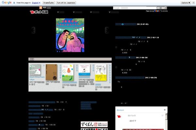Open the plain brown book cover thumbnail
Image resolution: width=196 pixels, height=130 pixels.
pyautogui.click(x=52, y=72)
